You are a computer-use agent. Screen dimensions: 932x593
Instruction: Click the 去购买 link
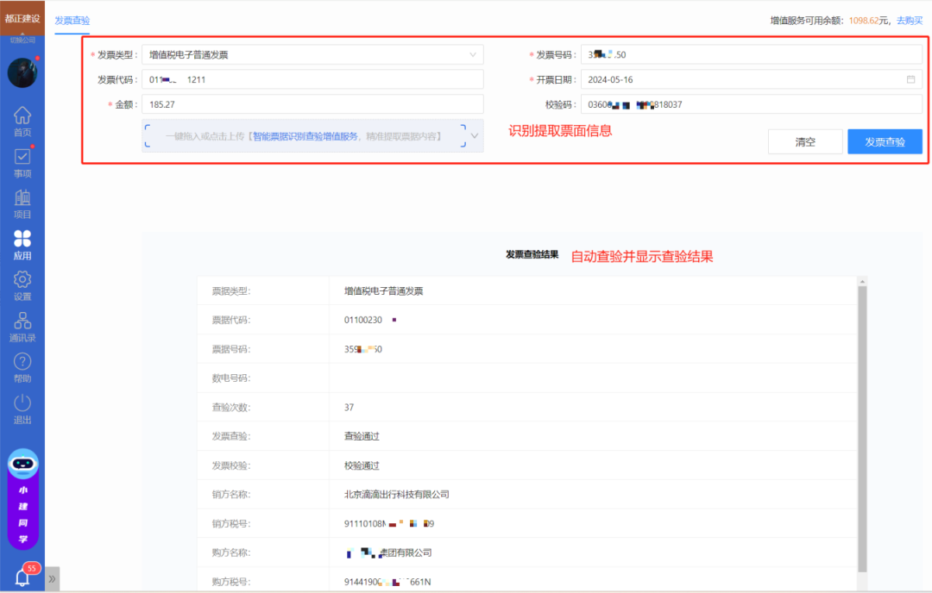pyautogui.click(x=909, y=21)
